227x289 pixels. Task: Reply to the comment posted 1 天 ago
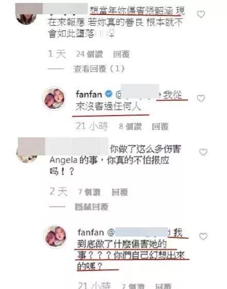click(121, 54)
